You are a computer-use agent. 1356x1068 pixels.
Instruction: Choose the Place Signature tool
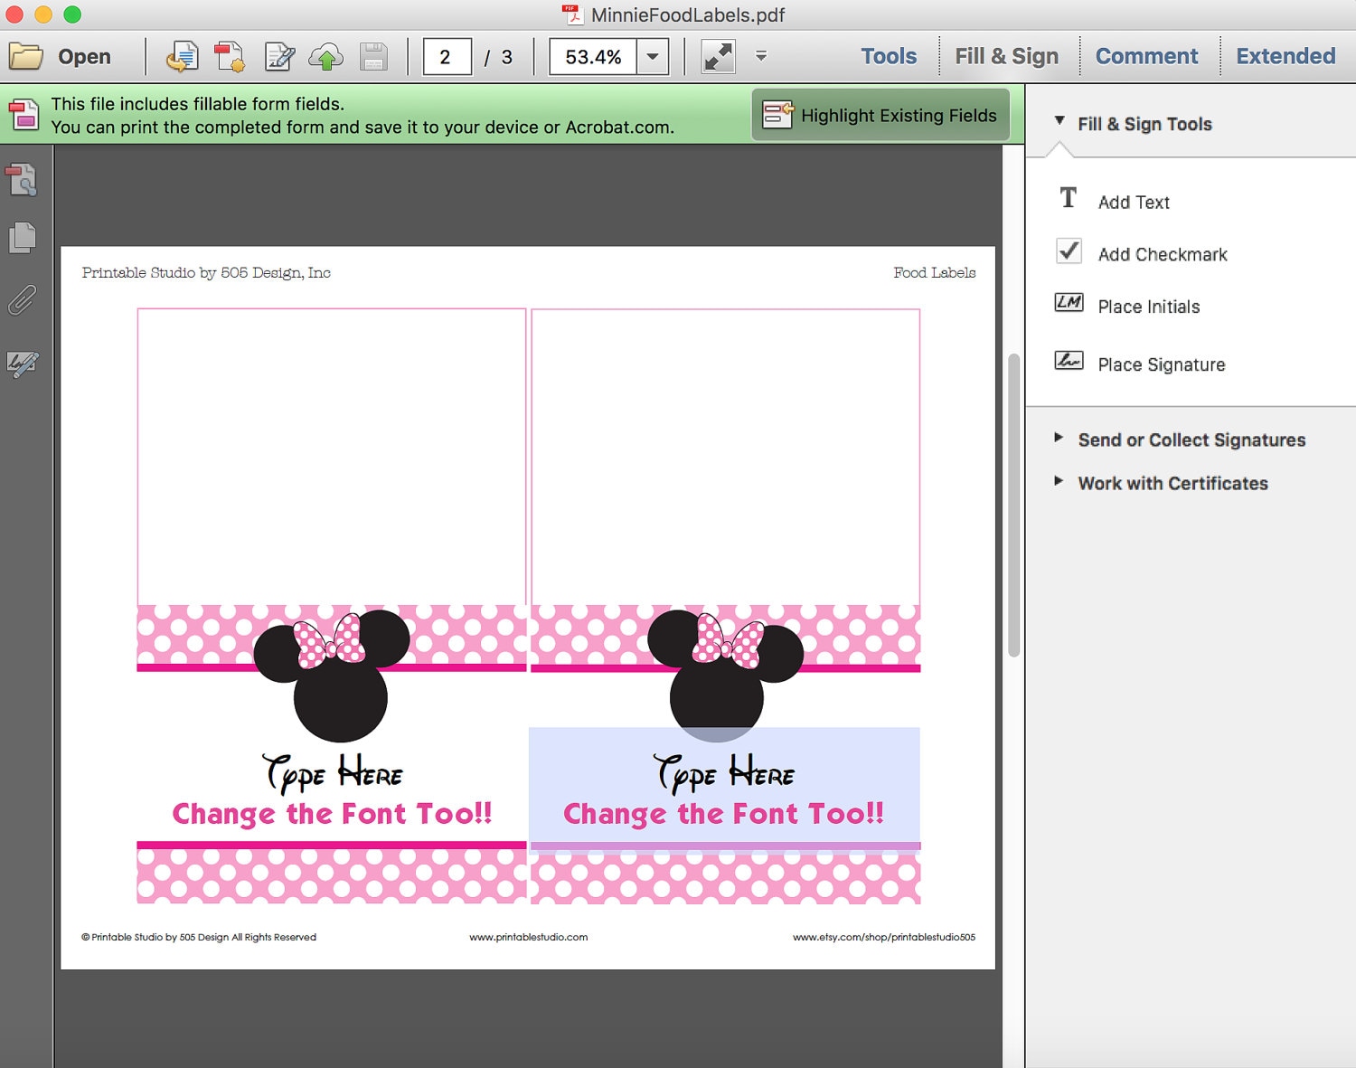point(1160,364)
